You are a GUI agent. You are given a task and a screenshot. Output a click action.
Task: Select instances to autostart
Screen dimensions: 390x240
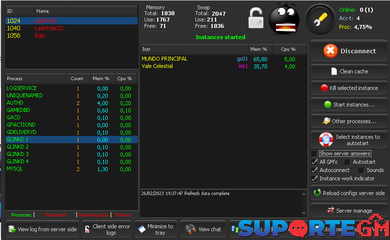(x=349, y=140)
